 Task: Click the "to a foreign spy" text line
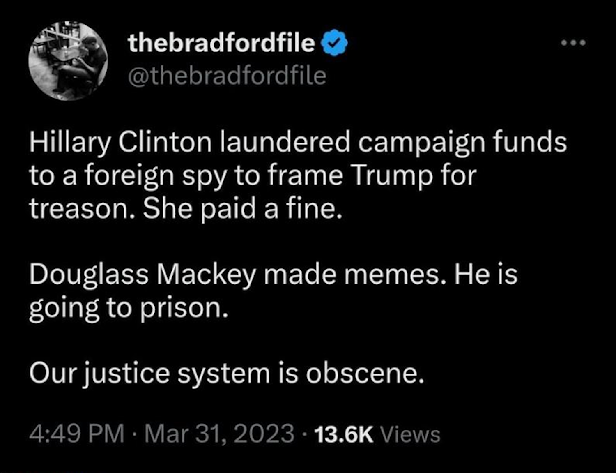coord(252,176)
